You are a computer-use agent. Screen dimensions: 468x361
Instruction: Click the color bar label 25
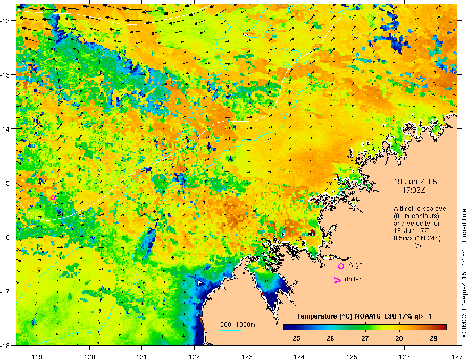296,338
